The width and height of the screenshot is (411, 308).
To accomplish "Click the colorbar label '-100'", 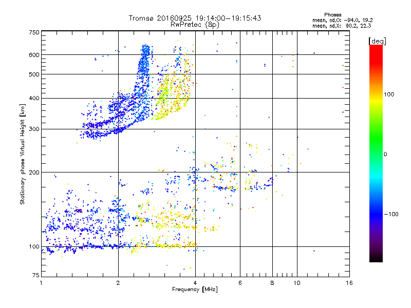I will (x=391, y=214).
